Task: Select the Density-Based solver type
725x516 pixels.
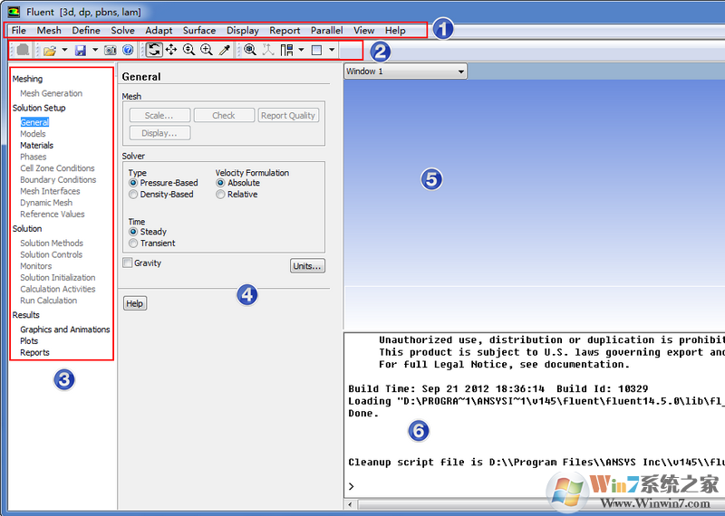Action: coord(133,195)
